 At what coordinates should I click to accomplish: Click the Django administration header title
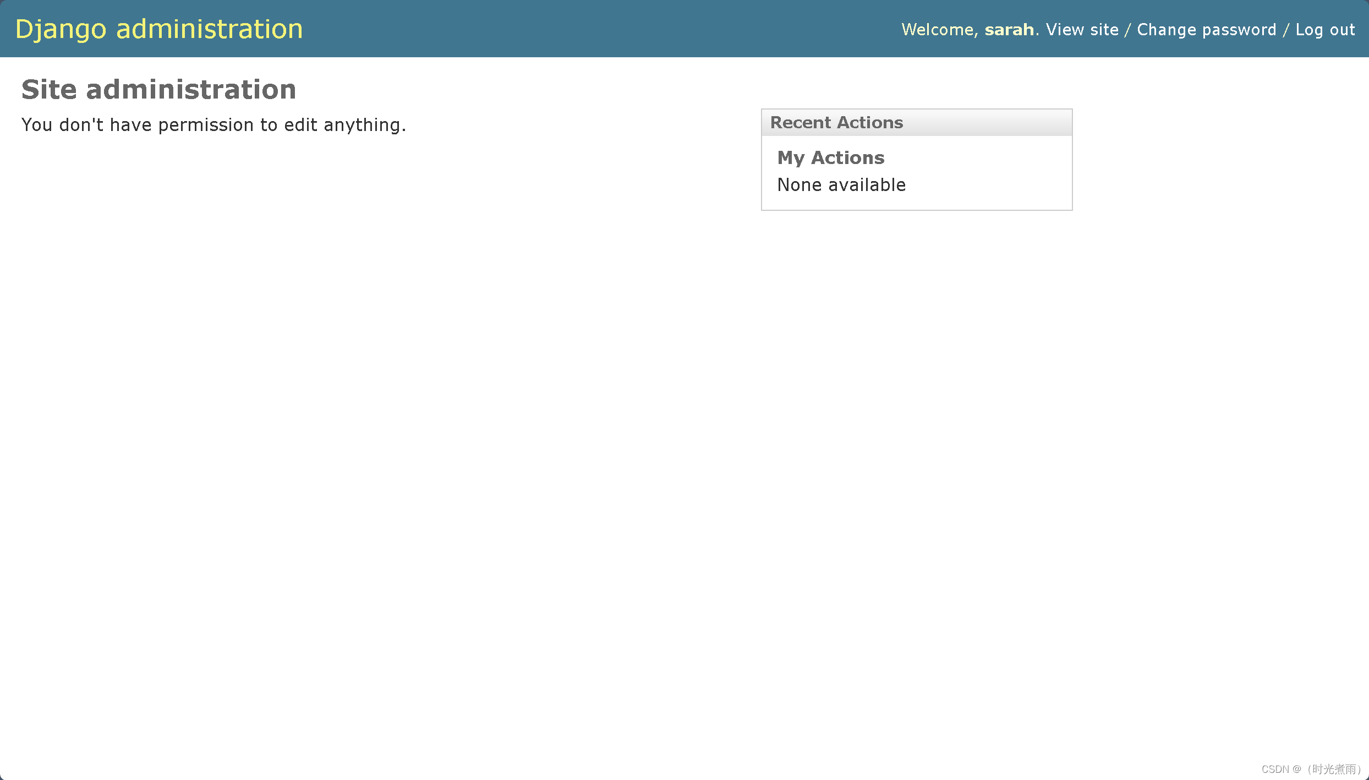tap(159, 29)
